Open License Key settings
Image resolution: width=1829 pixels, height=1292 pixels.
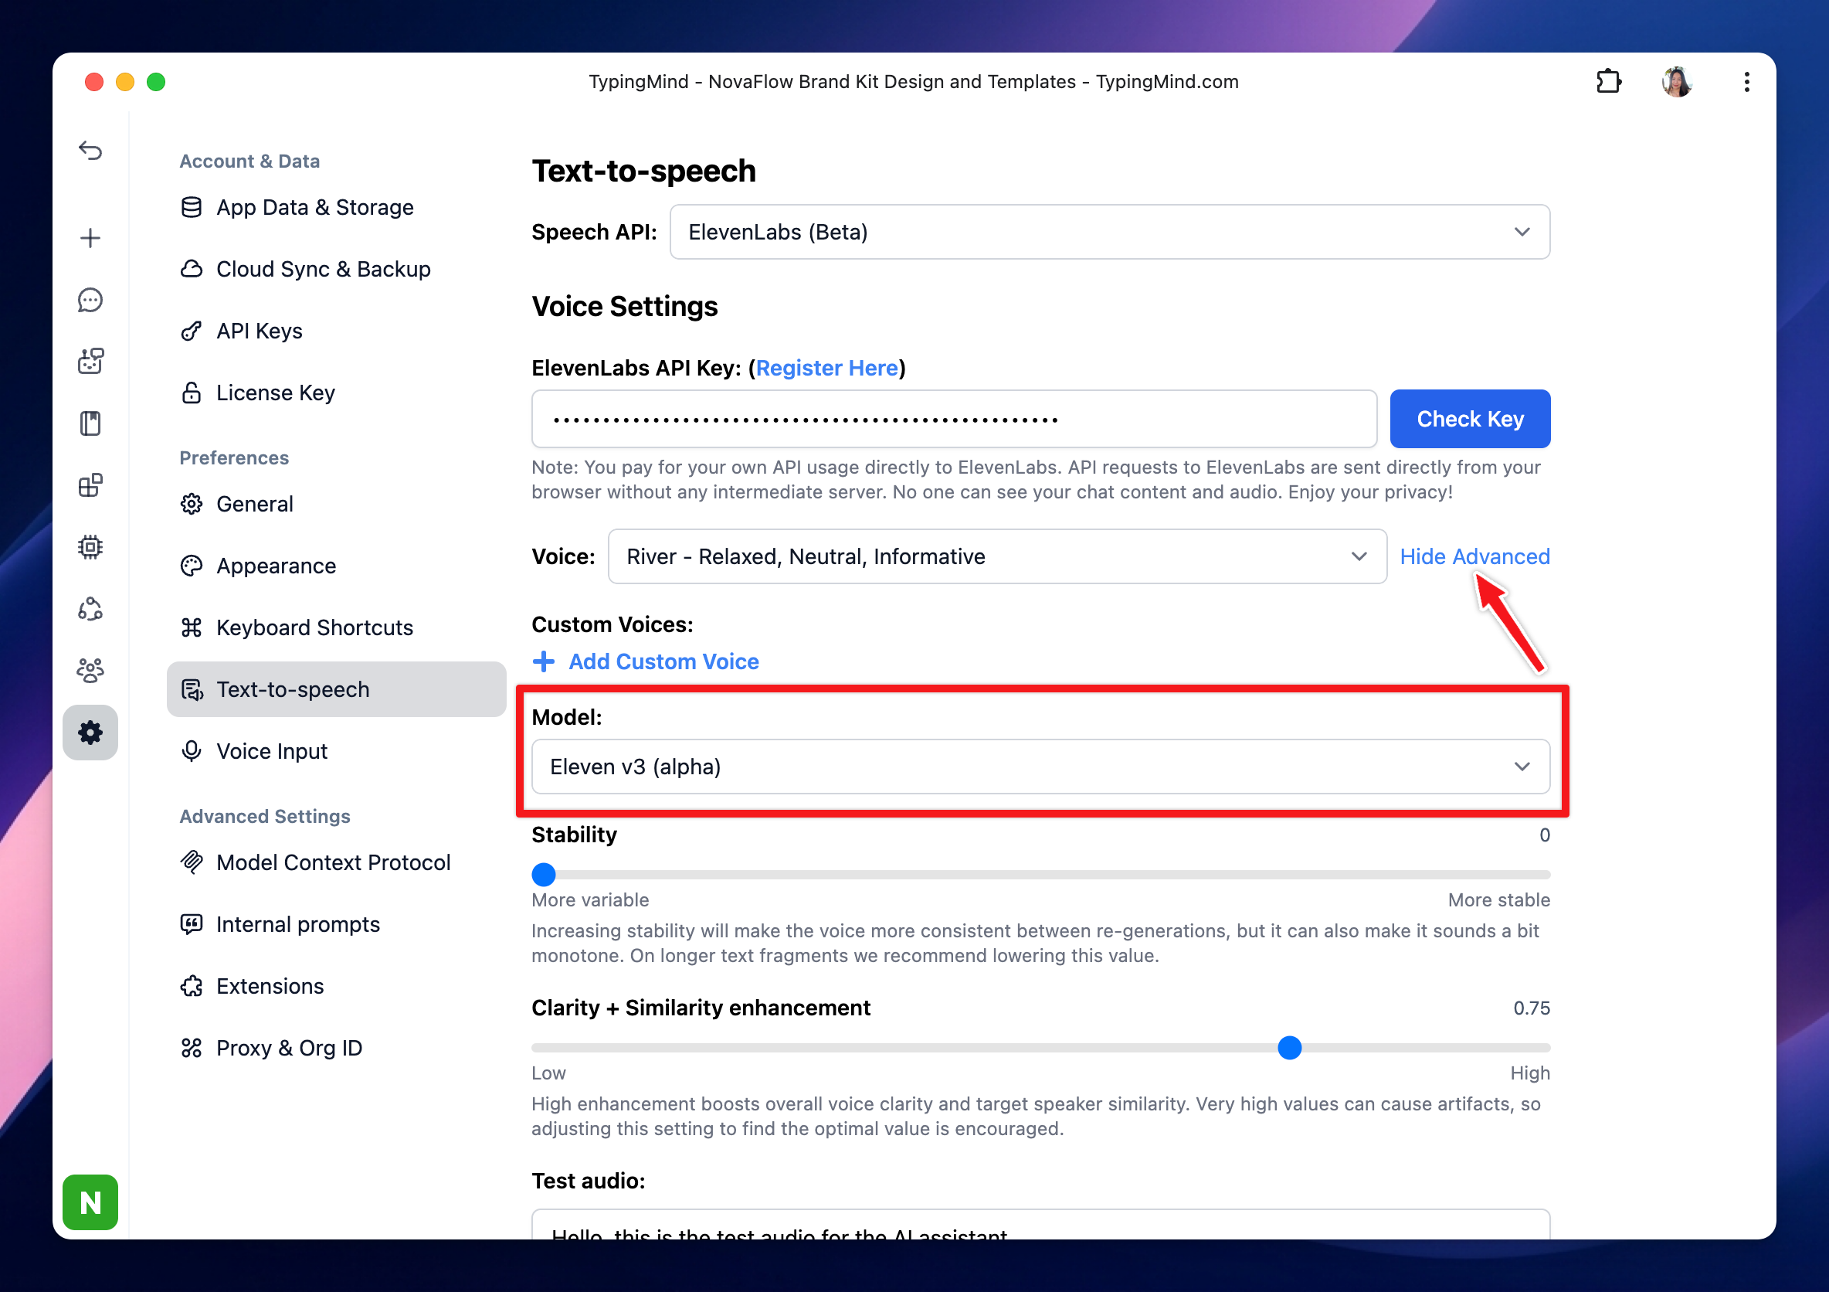click(x=336, y=393)
